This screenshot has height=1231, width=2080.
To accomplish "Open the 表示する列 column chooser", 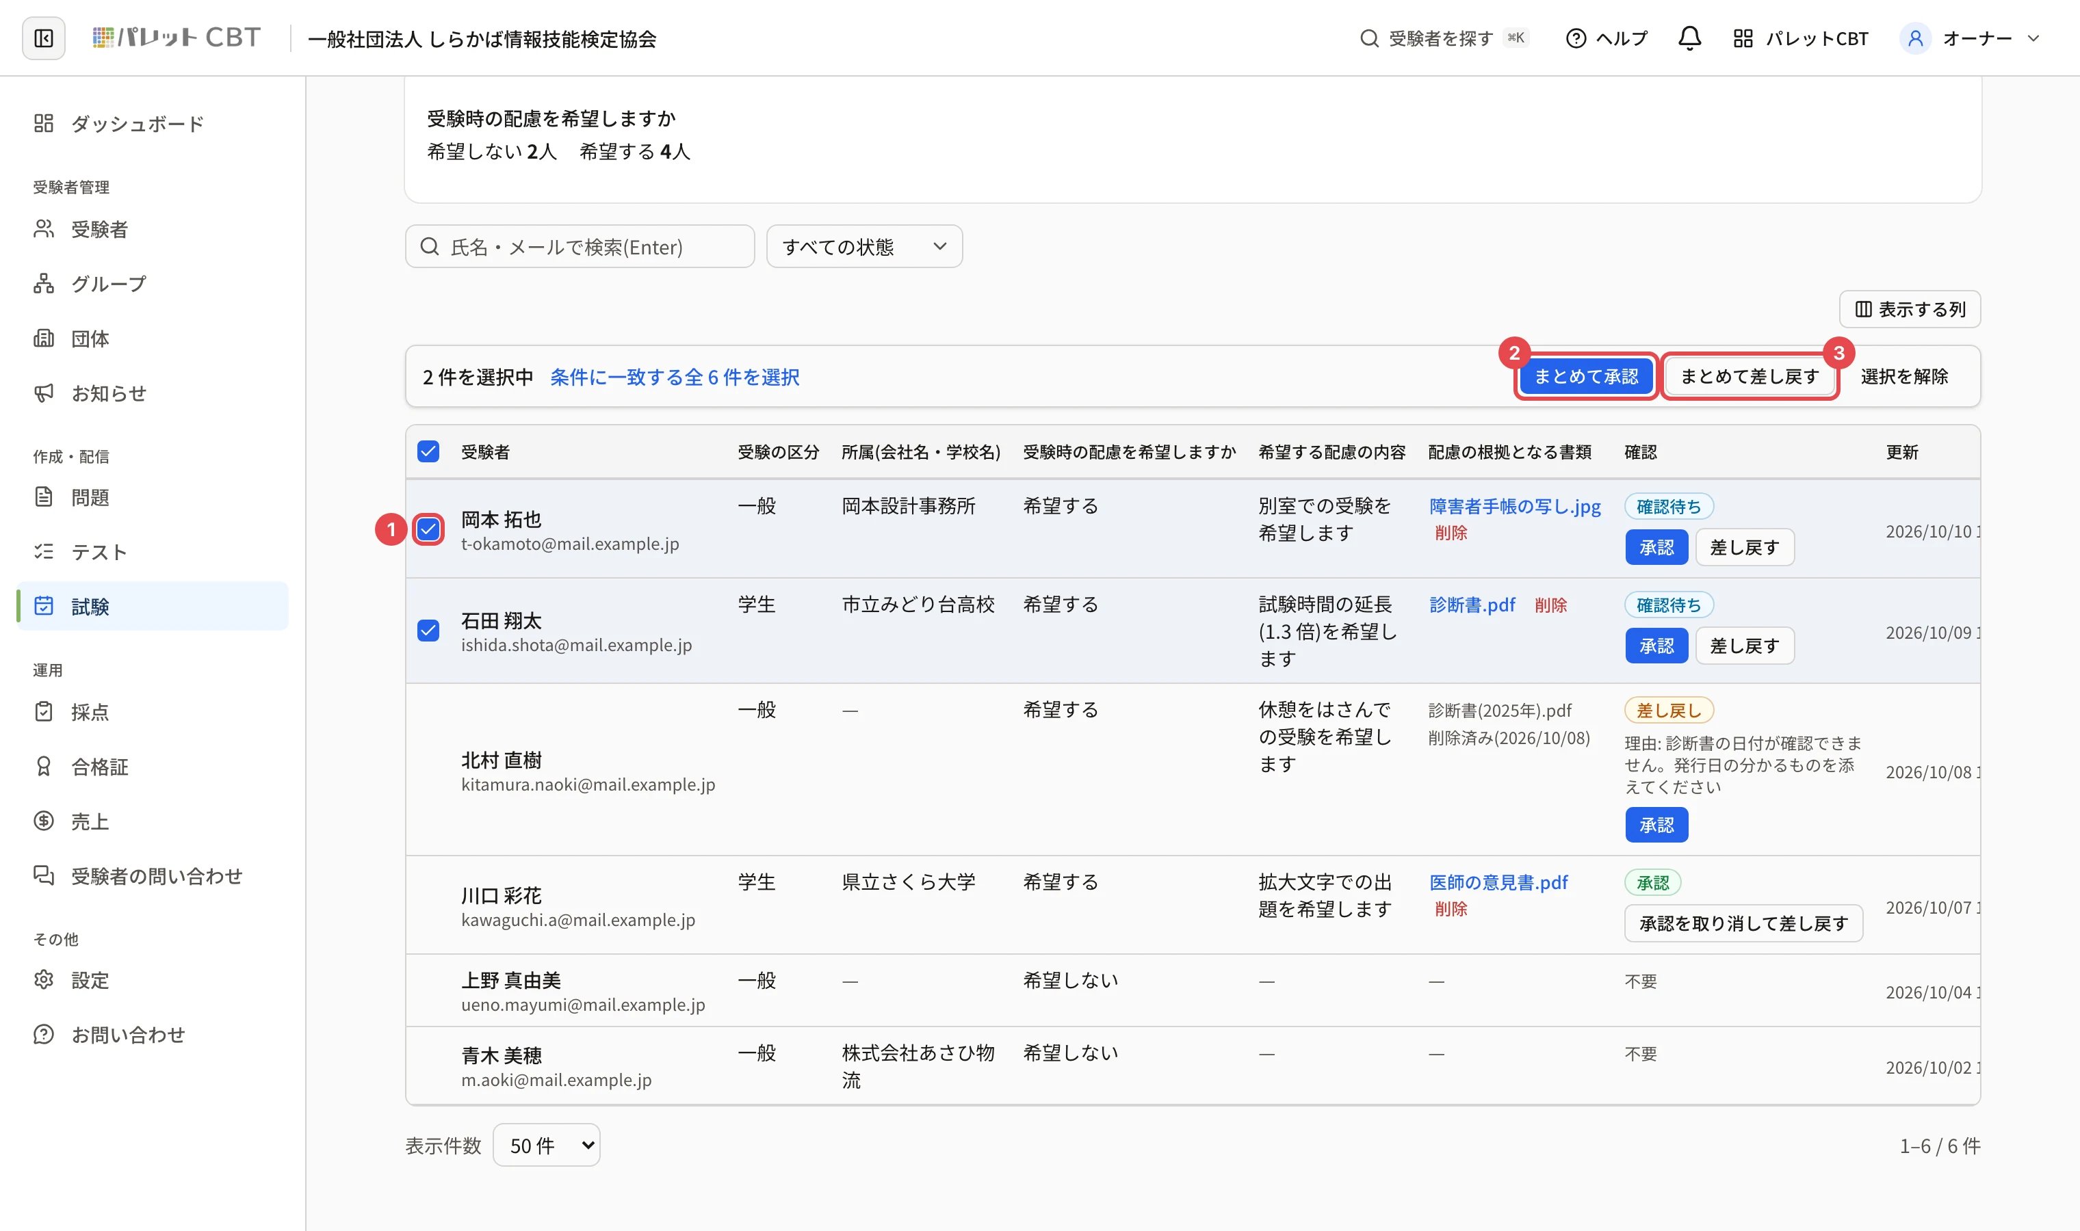I will pyautogui.click(x=1910, y=309).
